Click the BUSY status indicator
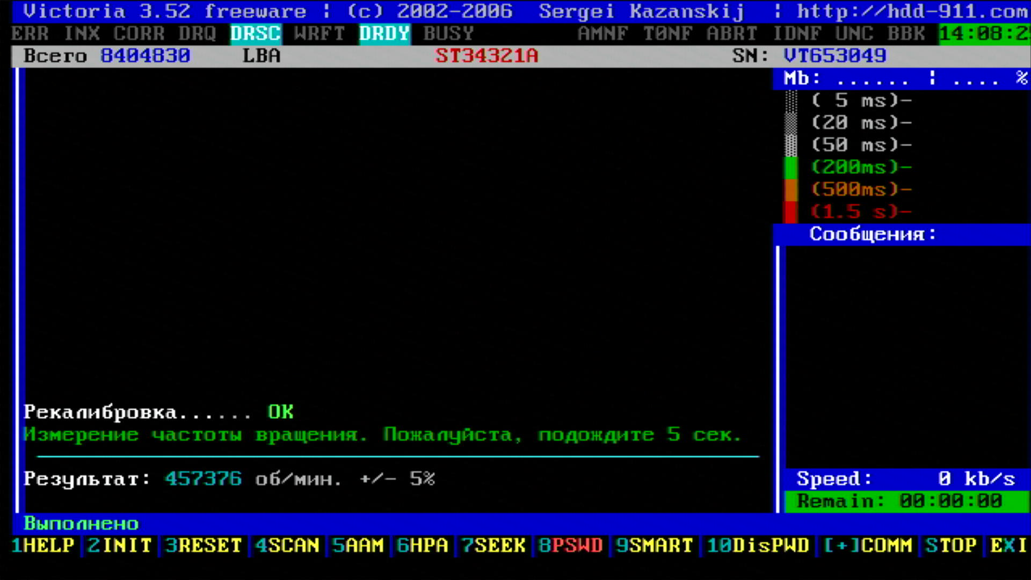Viewport: 1031px width, 580px height. [448, 34]
